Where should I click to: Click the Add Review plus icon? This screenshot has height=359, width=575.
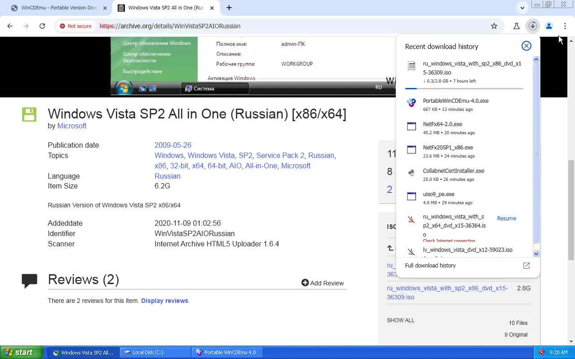point(305,283)
